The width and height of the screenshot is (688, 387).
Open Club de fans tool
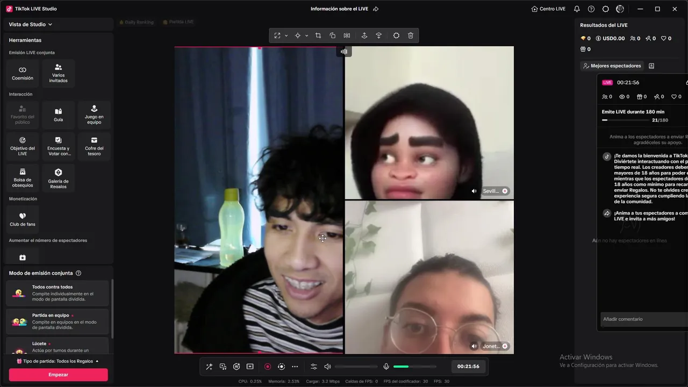pyautogui.click(x=23, y=219)
